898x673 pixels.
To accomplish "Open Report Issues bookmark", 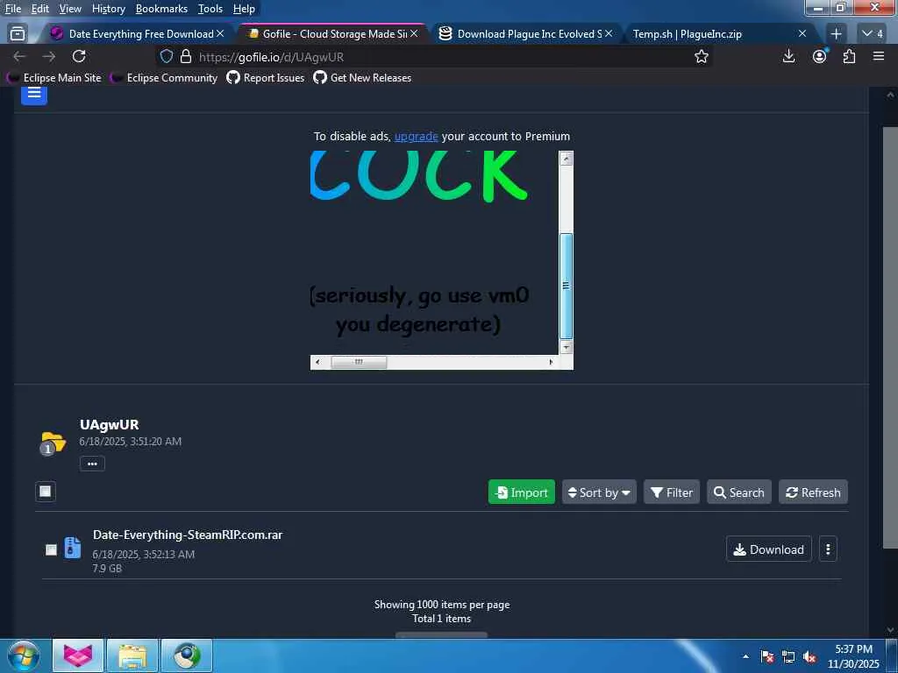I will click(x=265, y=77).
